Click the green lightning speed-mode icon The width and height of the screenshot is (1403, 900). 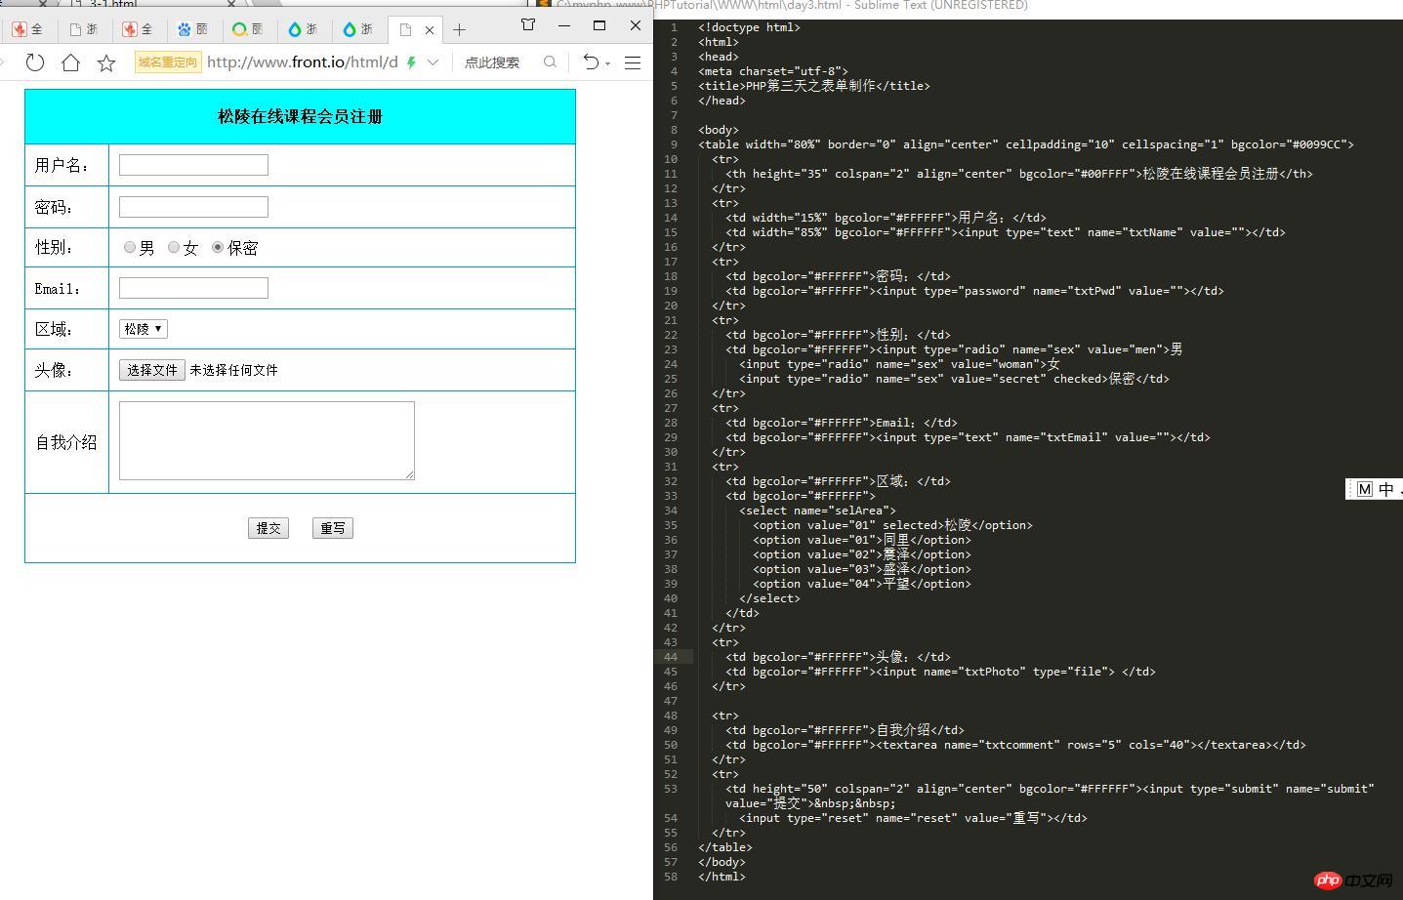pyautogui.click(x=411, y=62)
